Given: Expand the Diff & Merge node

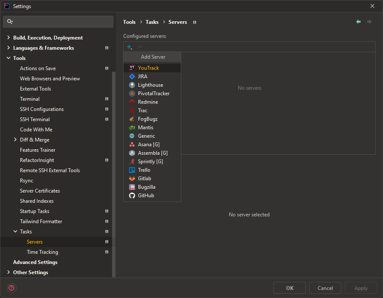Looking at the screenshot, I should [15, 139].
